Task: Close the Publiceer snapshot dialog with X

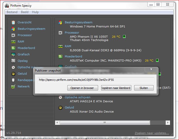Action: coord(151,69)
